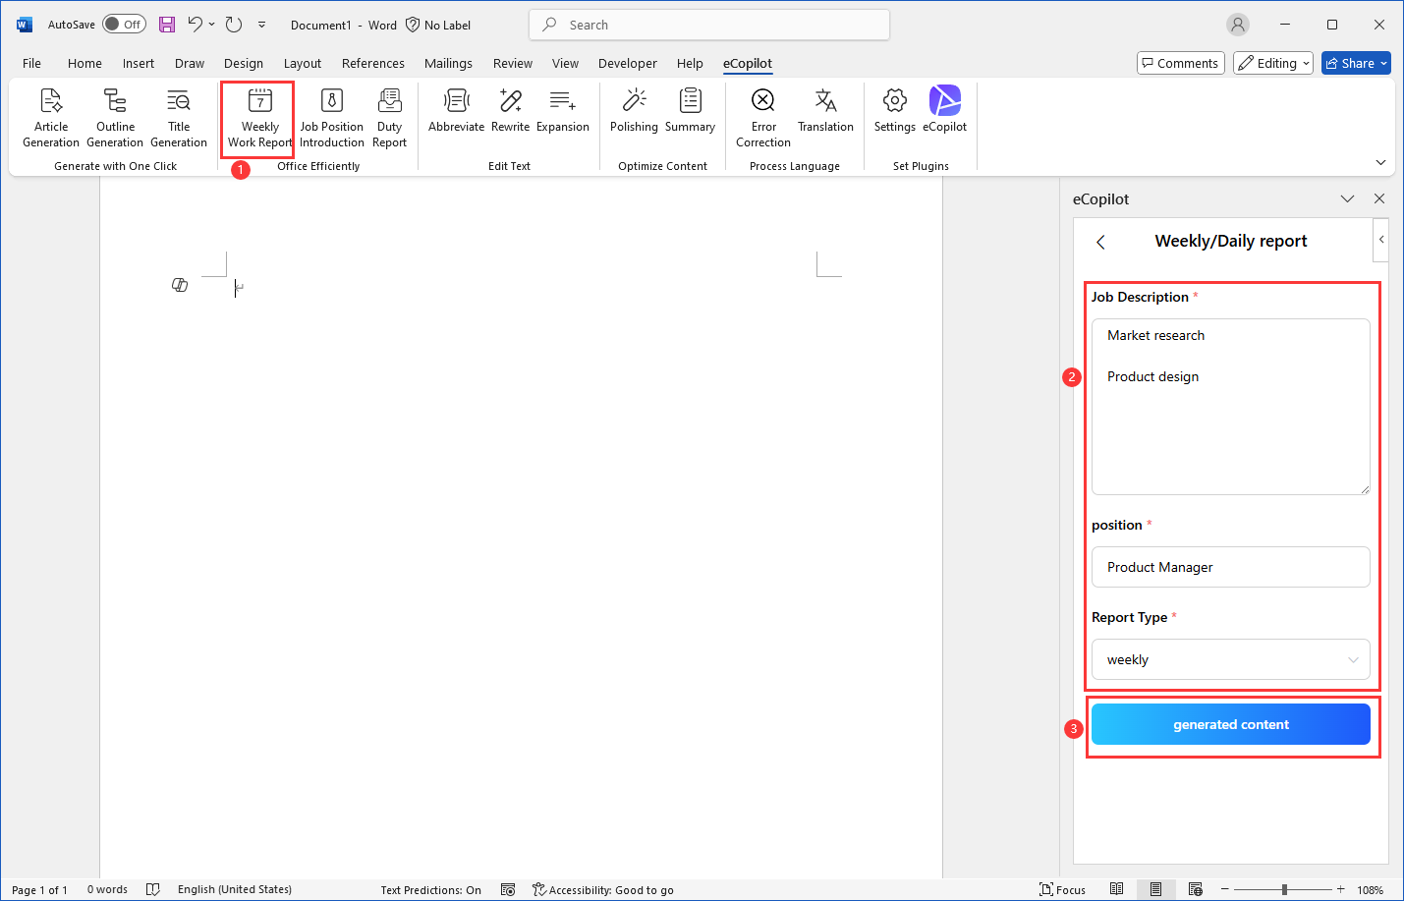Enable Focus mode
The width and height of the screenshot is (1404, 901).
[1062, 888]
